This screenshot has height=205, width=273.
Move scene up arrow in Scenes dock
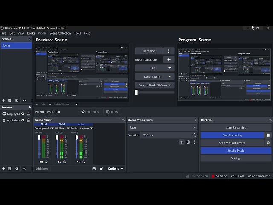pyautogui.click(x=24, y=100)
